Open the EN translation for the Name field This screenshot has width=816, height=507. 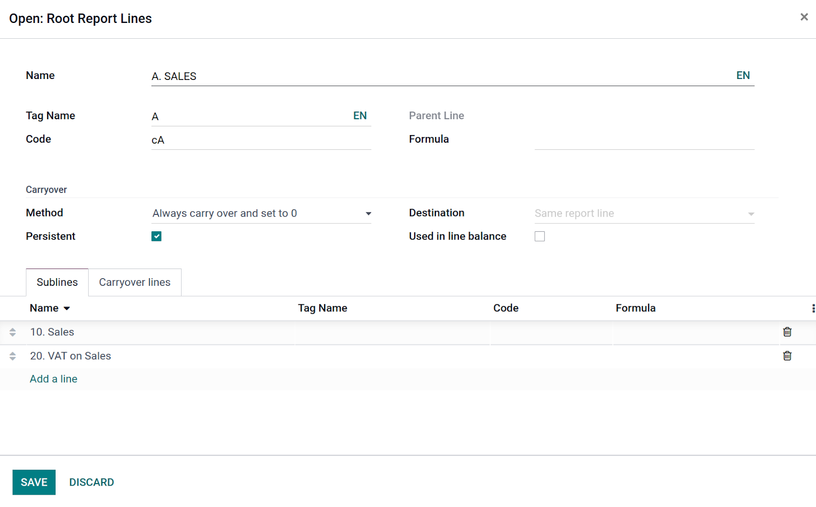[743, 75]
